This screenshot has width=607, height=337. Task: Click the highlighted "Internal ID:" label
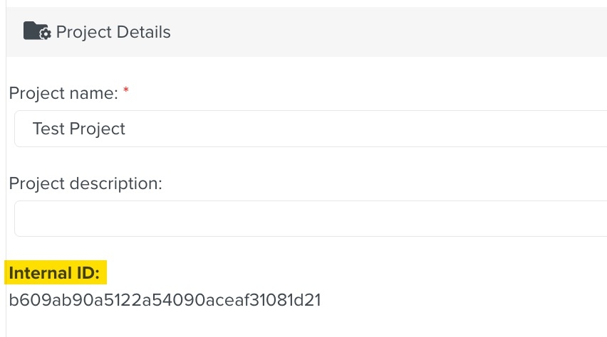tap(56, 272)
